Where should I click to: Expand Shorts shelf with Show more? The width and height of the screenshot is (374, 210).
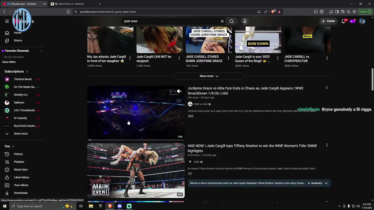209,76
